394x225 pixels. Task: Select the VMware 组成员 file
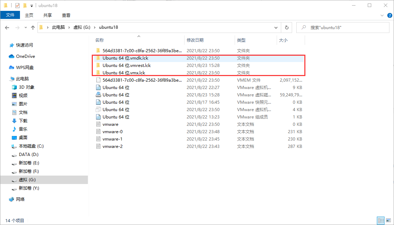coord(199,117)
